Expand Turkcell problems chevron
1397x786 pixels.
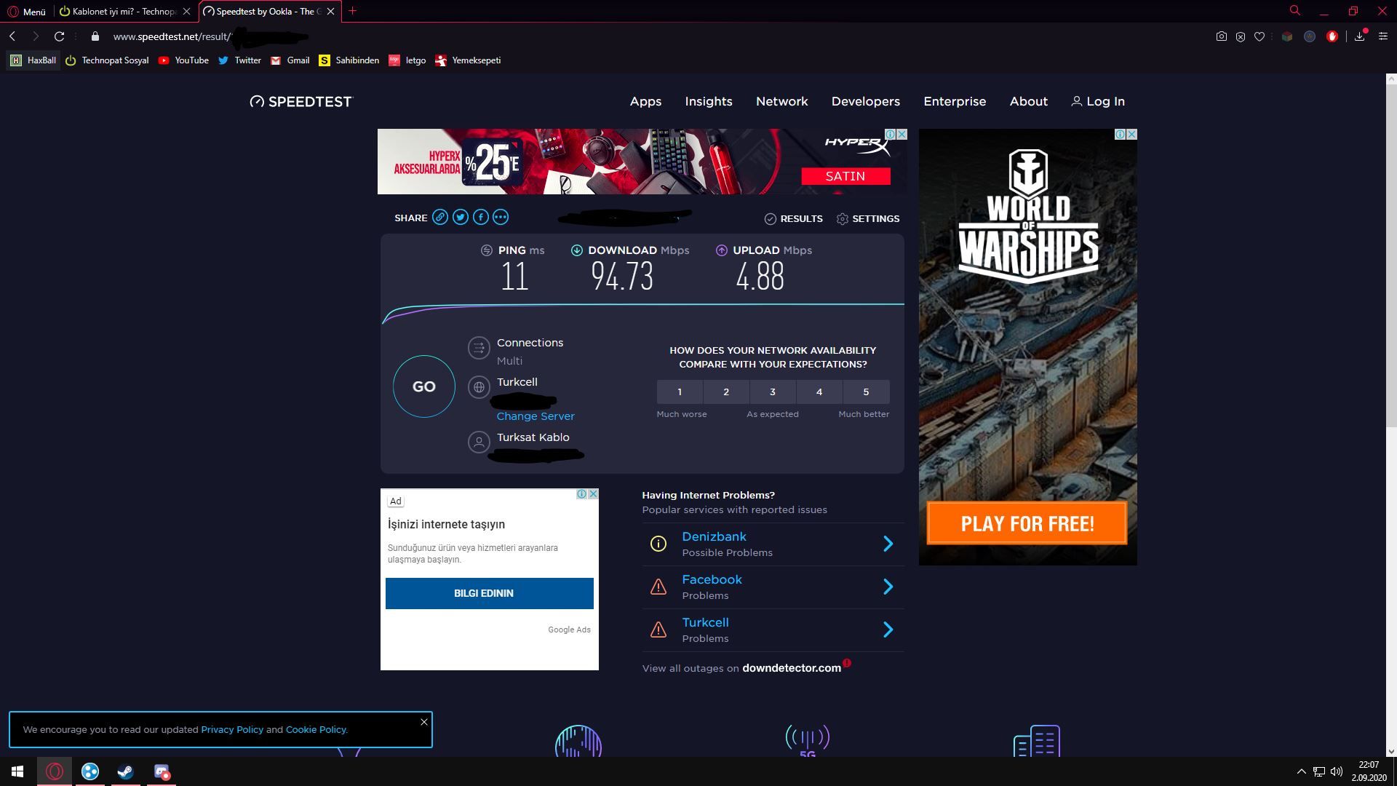tap(888, 630)
